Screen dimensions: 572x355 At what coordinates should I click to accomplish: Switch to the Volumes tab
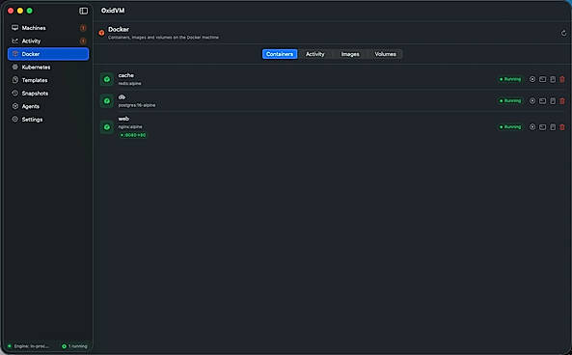385,54
